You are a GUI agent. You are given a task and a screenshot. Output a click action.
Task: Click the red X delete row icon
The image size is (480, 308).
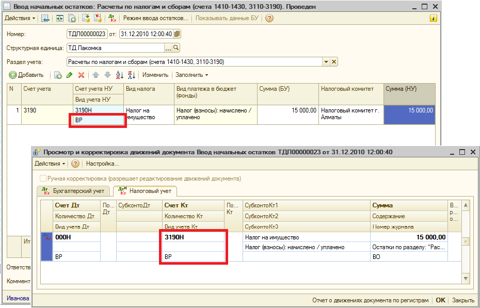[81, 75]
